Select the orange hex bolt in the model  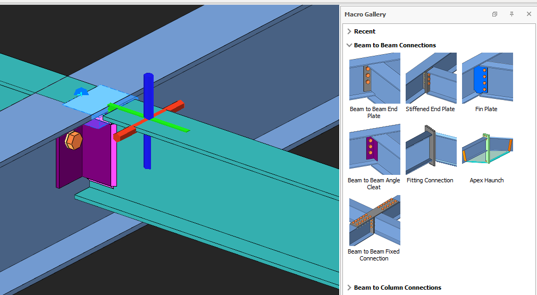(73, 141)
